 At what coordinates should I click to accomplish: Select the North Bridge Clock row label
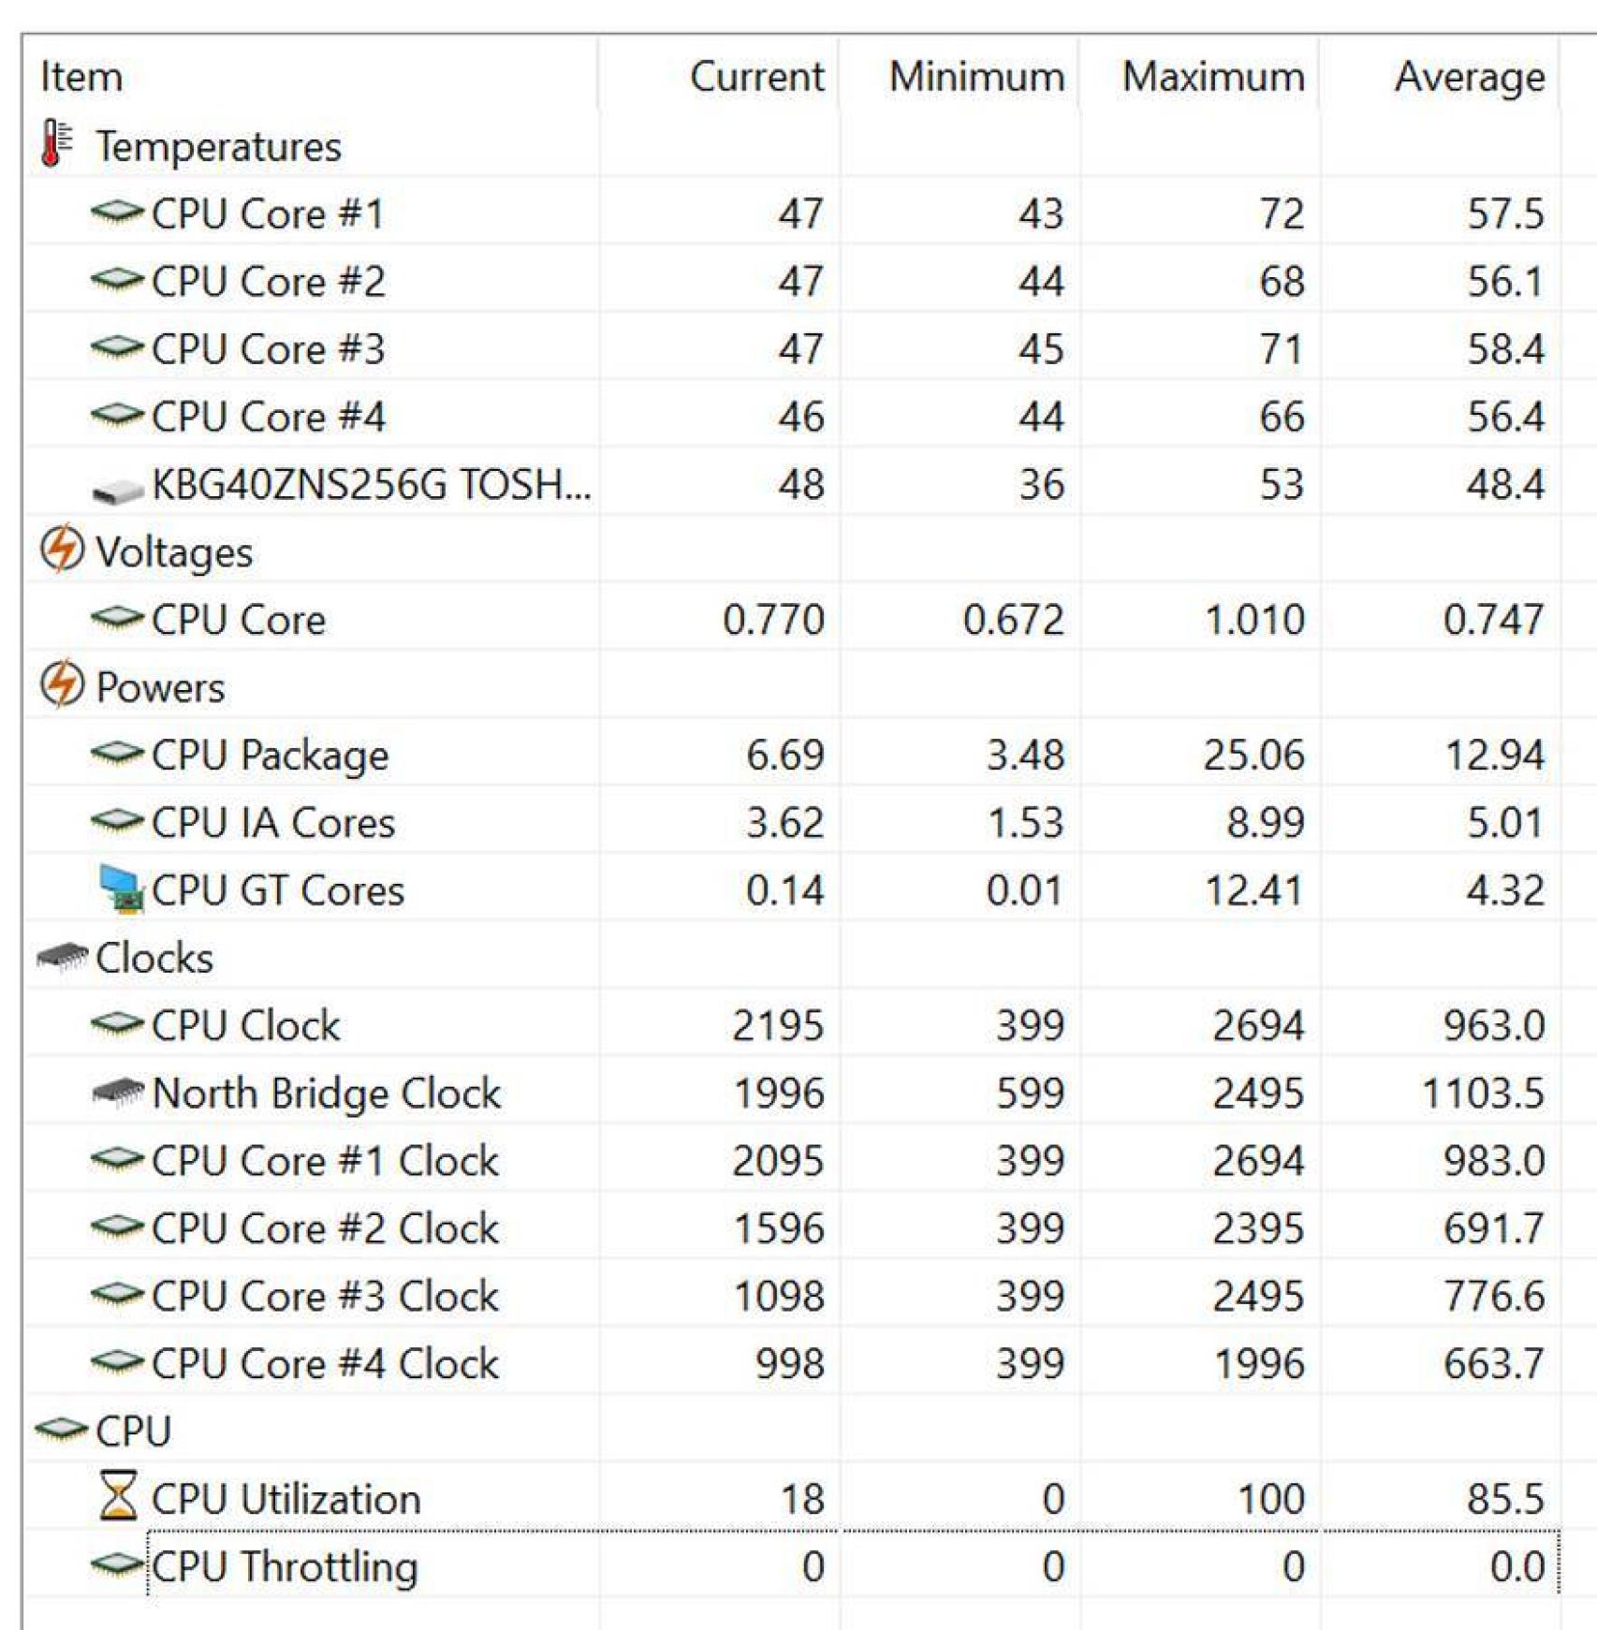327,1094
